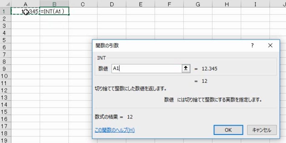The width and height of the screenshot is (286, 143).
Task: Click the 数式の結果 = 12 text
Action: (114, 117)
